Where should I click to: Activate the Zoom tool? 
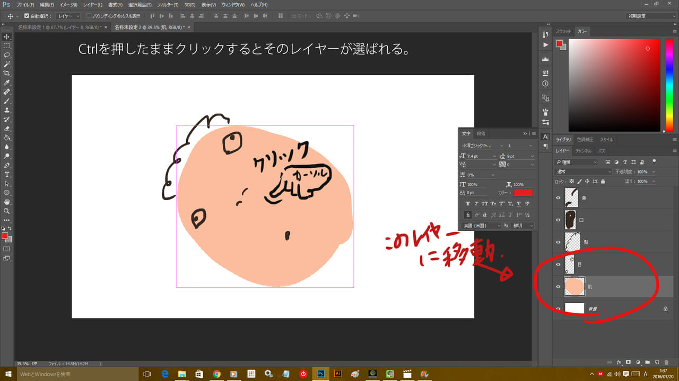[7, 211]
